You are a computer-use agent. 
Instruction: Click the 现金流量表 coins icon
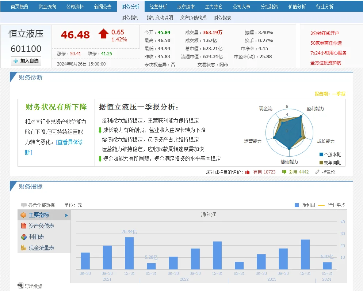point(23,248)
